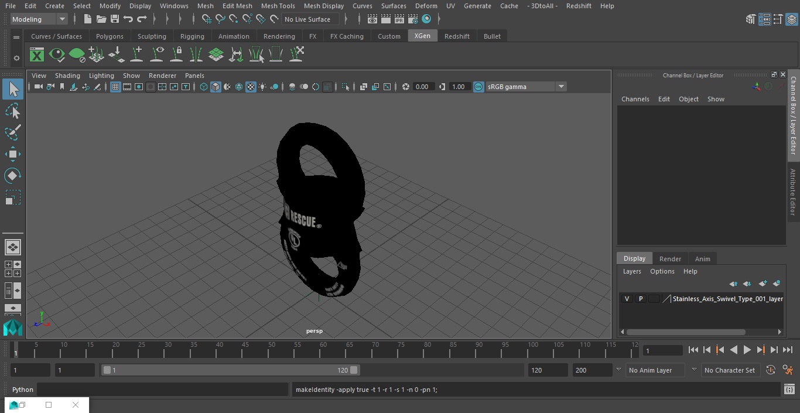The width and height of the screenshot is (800, 413).
Task: Open XGen window from shelf X icon
Action: [37, 55]
